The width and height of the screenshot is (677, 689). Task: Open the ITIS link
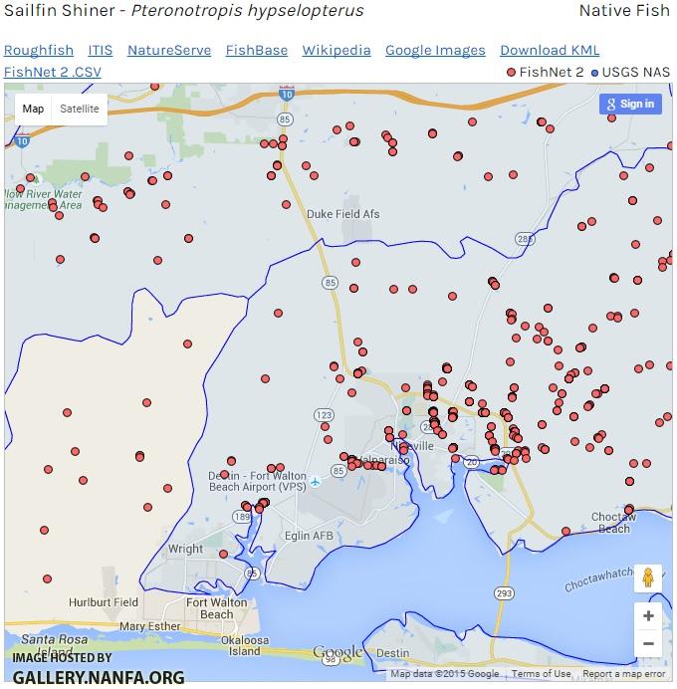click(101, 50)
